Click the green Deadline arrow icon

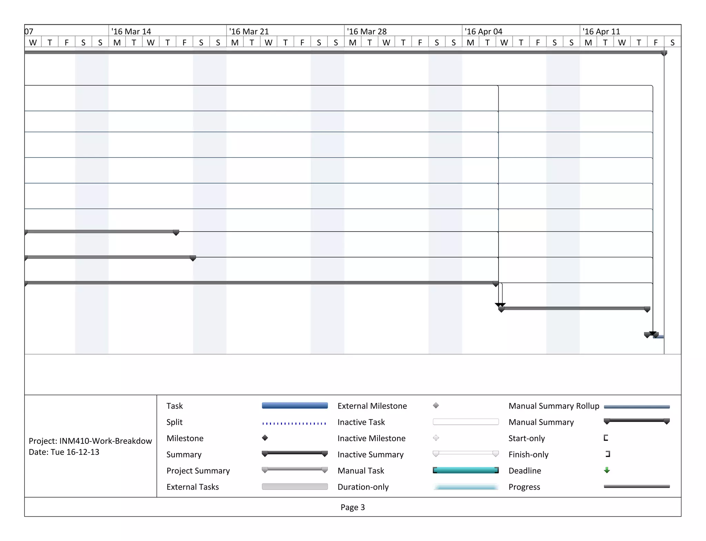[x=607, y=470]
